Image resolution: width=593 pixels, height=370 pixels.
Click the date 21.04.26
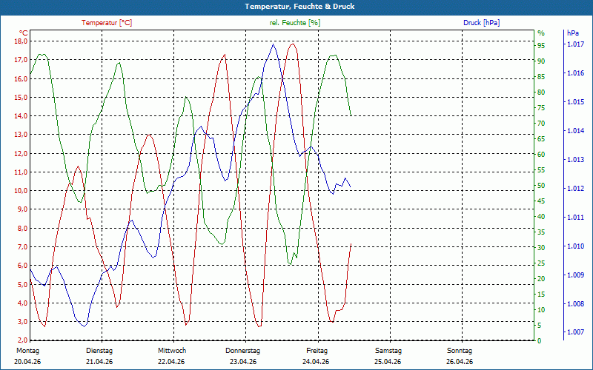(x=99, y=362)
